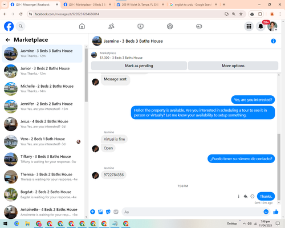Switch to english to urdu Google tab
Viewport: 285px width, 228px height.
(193, 5)
